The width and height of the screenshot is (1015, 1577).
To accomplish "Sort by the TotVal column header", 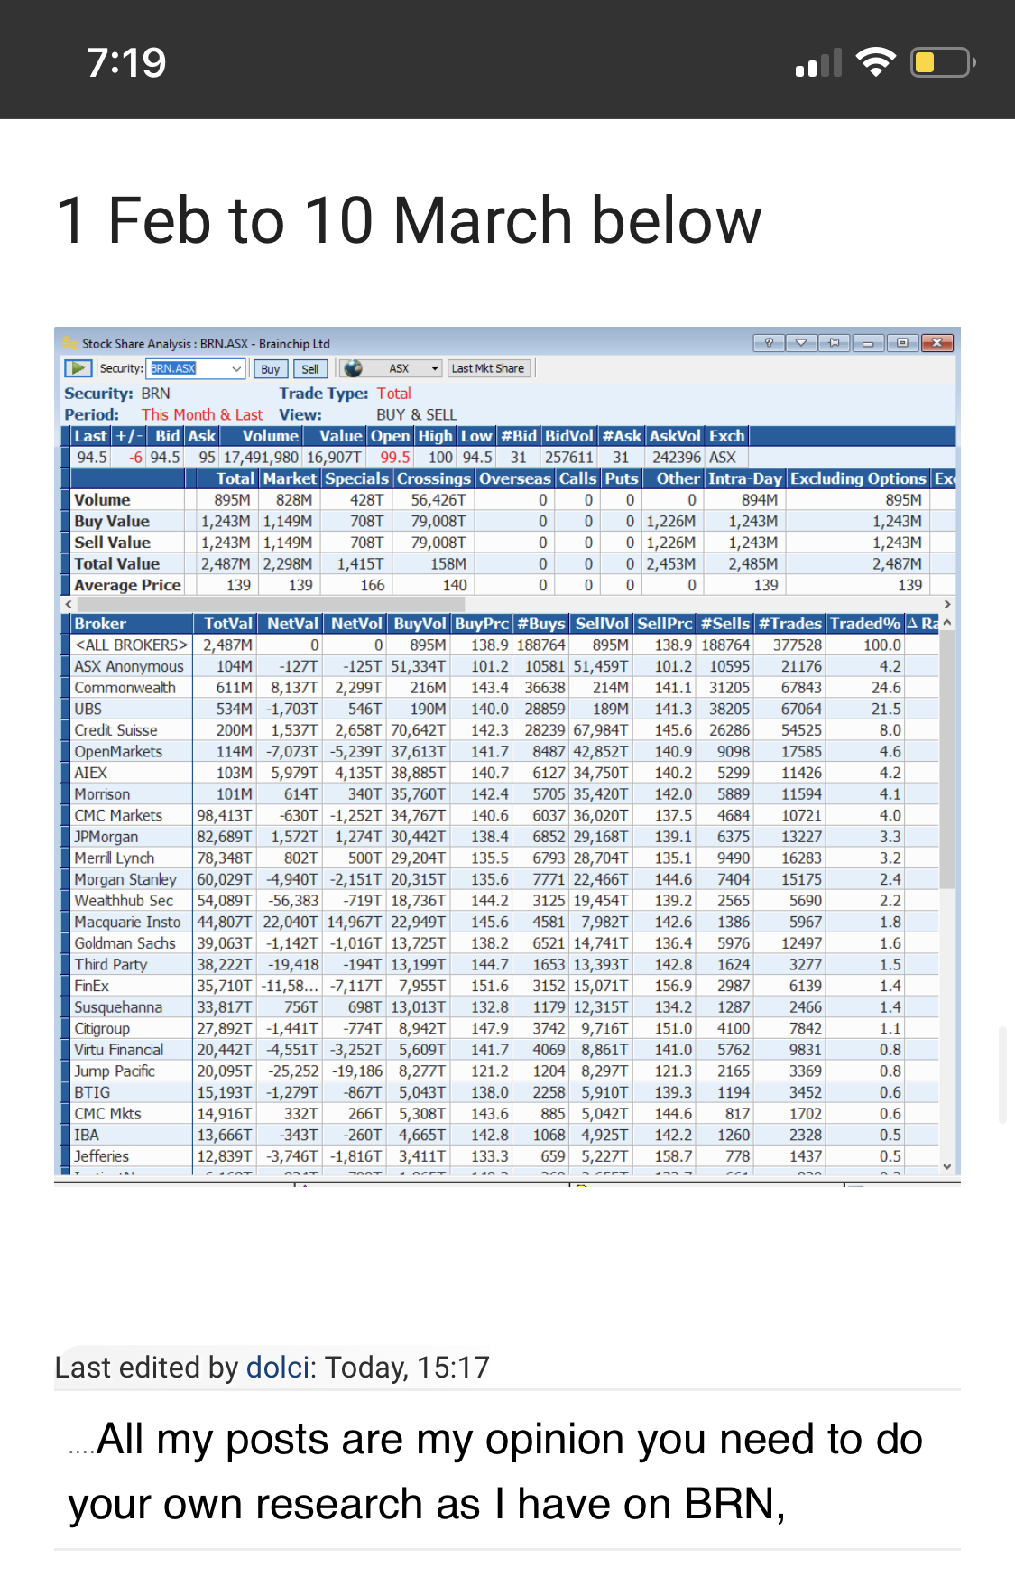I will [227, 624].
